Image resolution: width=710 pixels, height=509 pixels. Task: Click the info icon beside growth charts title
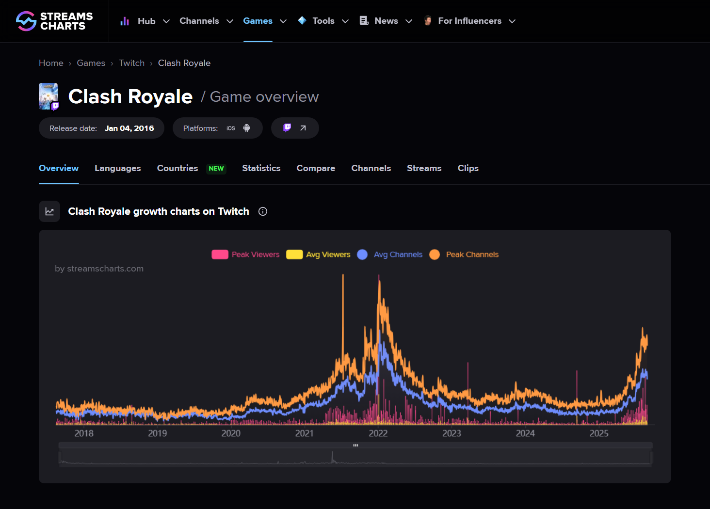[x=263, y=211]
